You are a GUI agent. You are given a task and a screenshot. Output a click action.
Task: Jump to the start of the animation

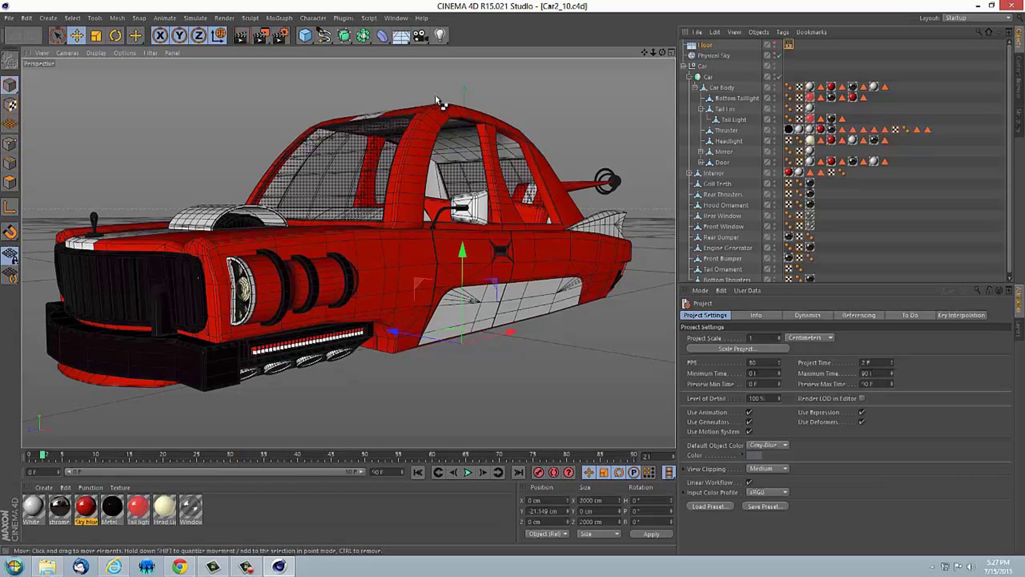pos(418,472)
